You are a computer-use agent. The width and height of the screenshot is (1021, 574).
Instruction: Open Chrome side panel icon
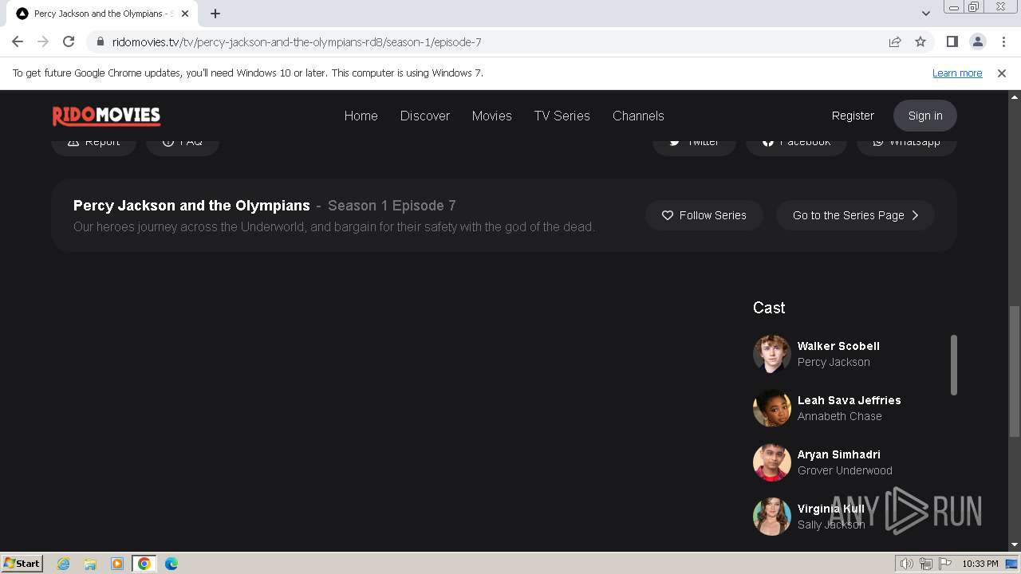click(952, 41)
